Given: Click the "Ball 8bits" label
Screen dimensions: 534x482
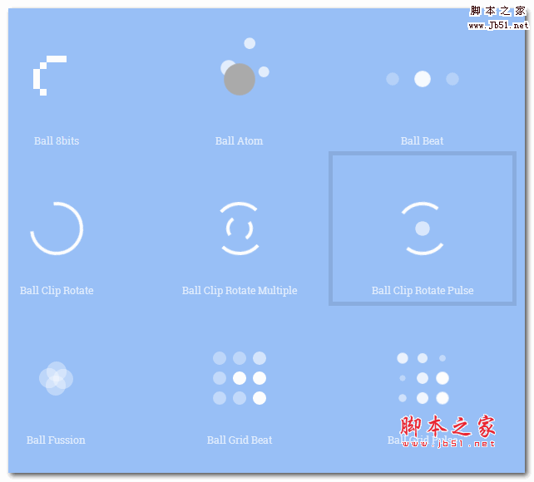Looking at the screenshot, I should coord(57,140).
